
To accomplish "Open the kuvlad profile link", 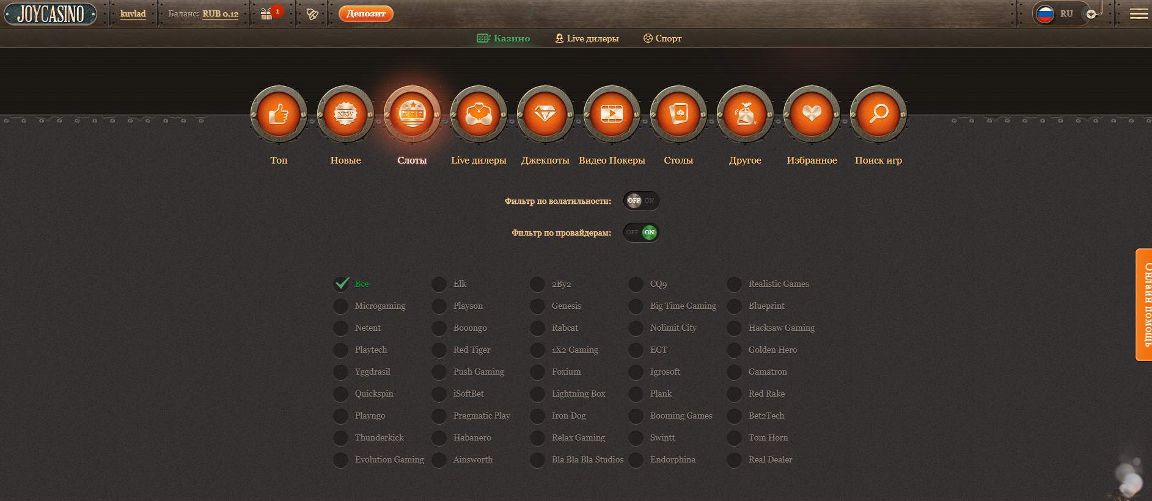I will point(133,14).
